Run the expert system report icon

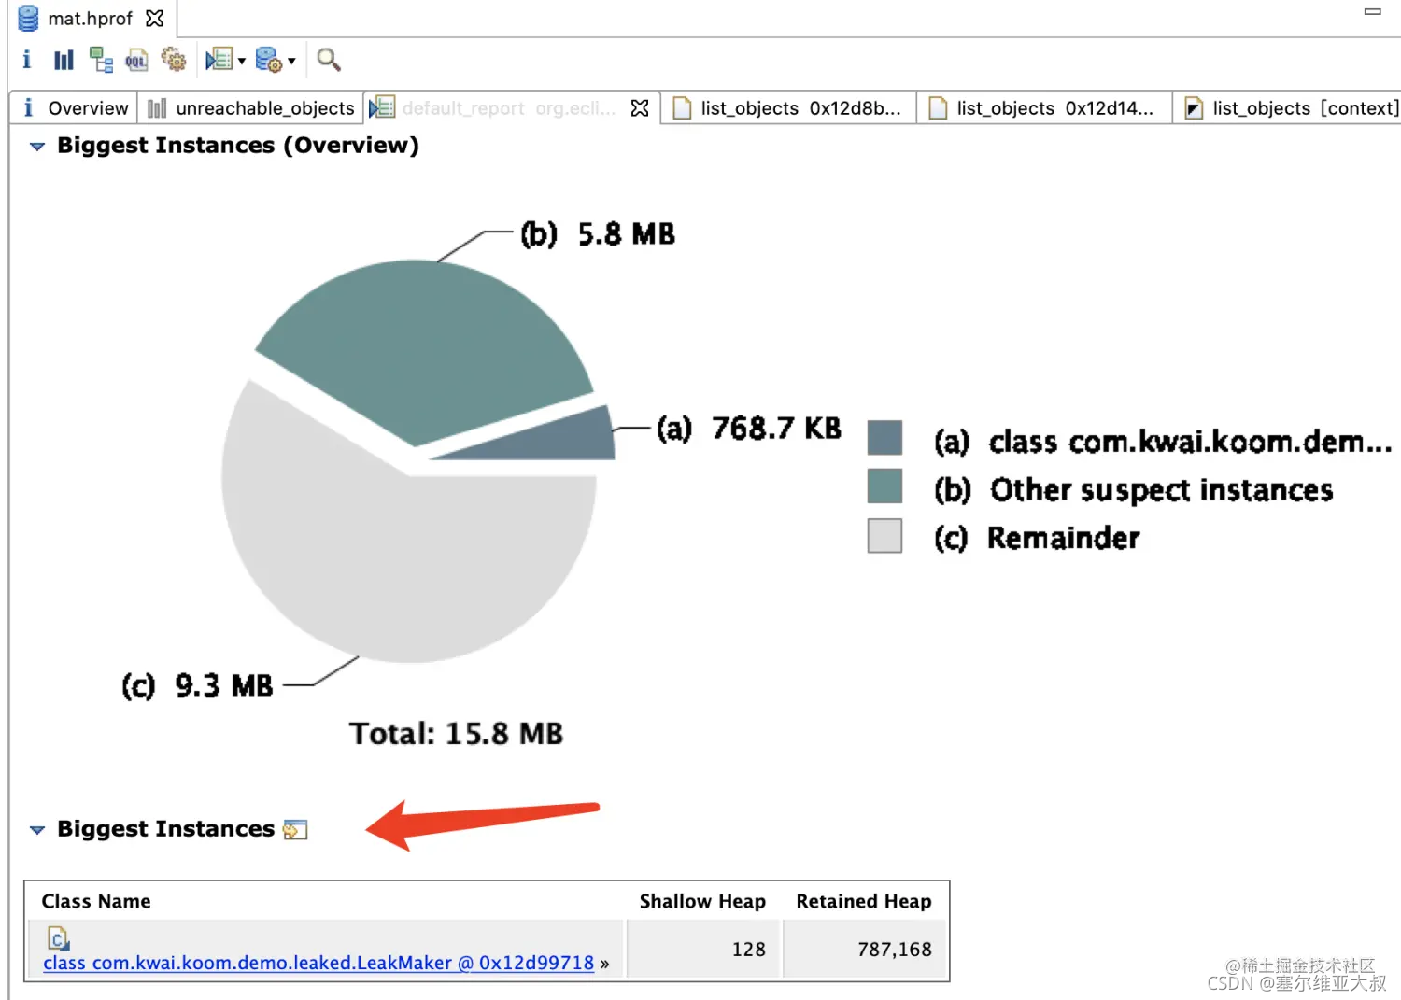219,60
